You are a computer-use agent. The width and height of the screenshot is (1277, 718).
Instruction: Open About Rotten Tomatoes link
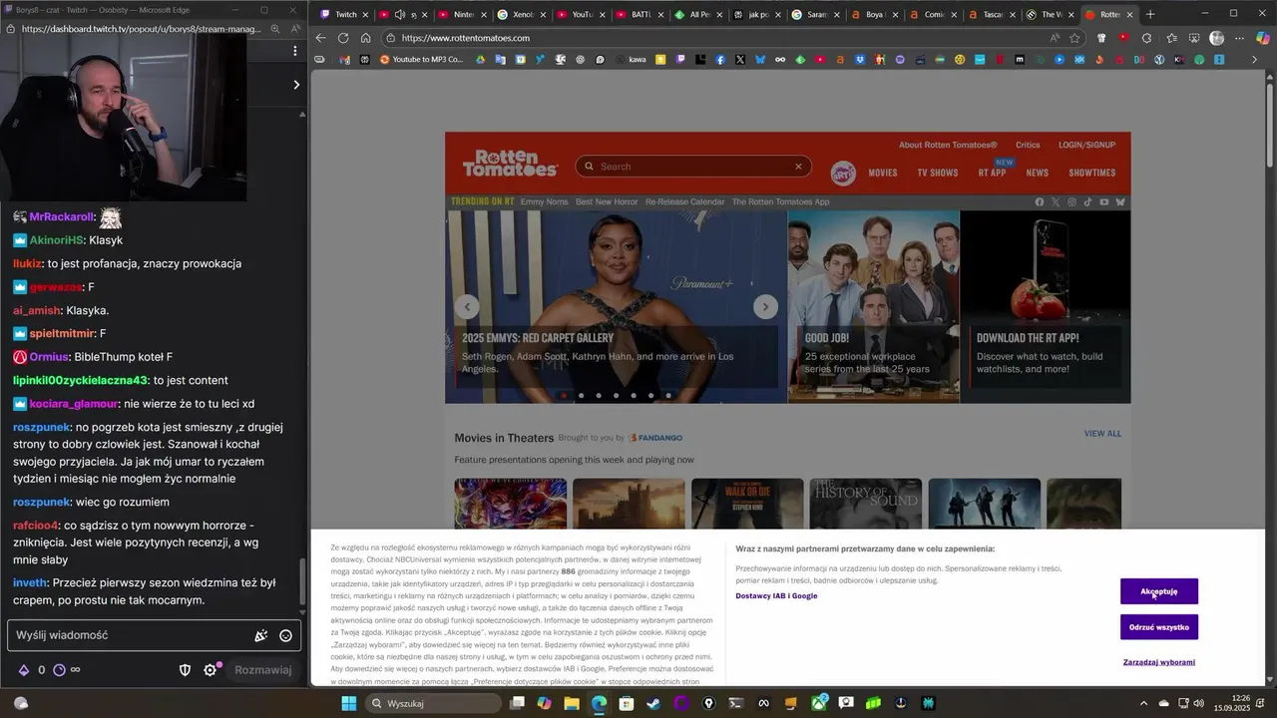tap(948, 145)
